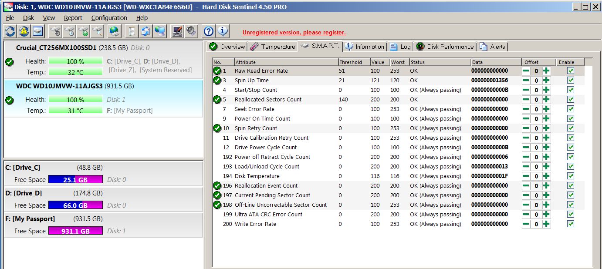The width and height of the screenshot is (602, 269).
Task: Open configuration via monitor with screwdriver icon
Action: [177, 31]
